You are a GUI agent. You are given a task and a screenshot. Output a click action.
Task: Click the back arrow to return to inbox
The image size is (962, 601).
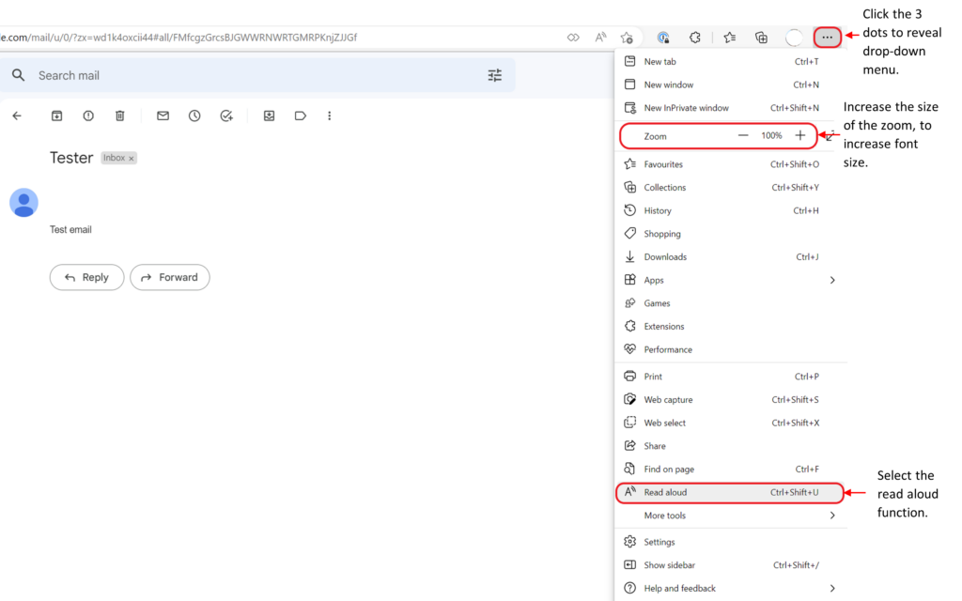pyautogui.click(x=16, y=116)
